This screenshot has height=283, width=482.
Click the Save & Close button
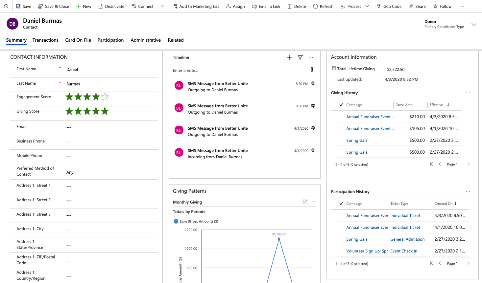54,6
